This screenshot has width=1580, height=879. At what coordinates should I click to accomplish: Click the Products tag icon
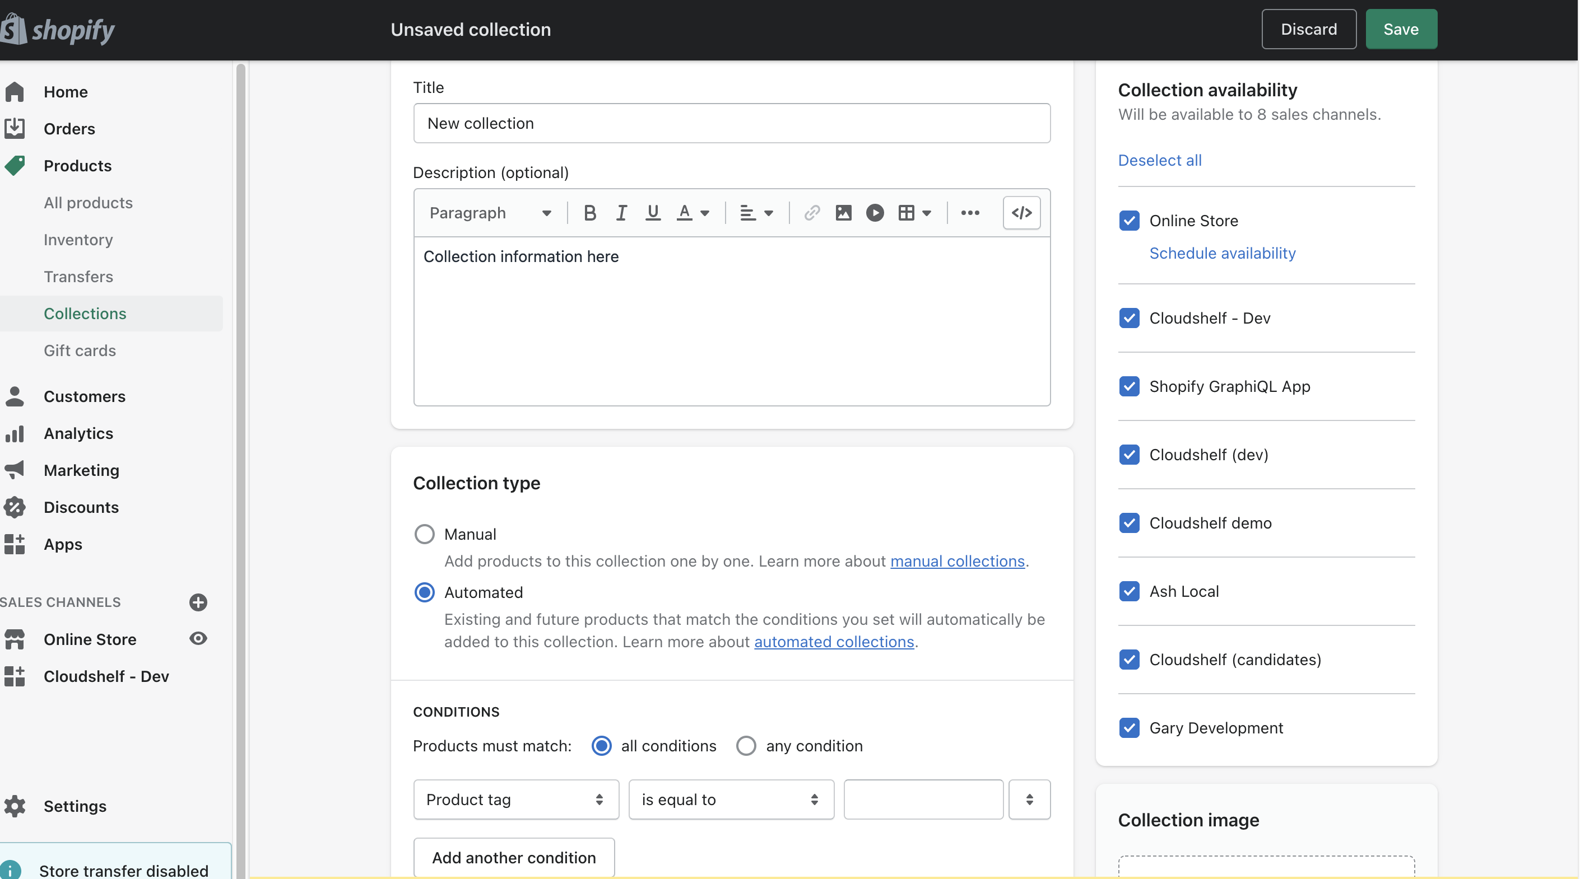pyautogui.click(x=15, y=166)
